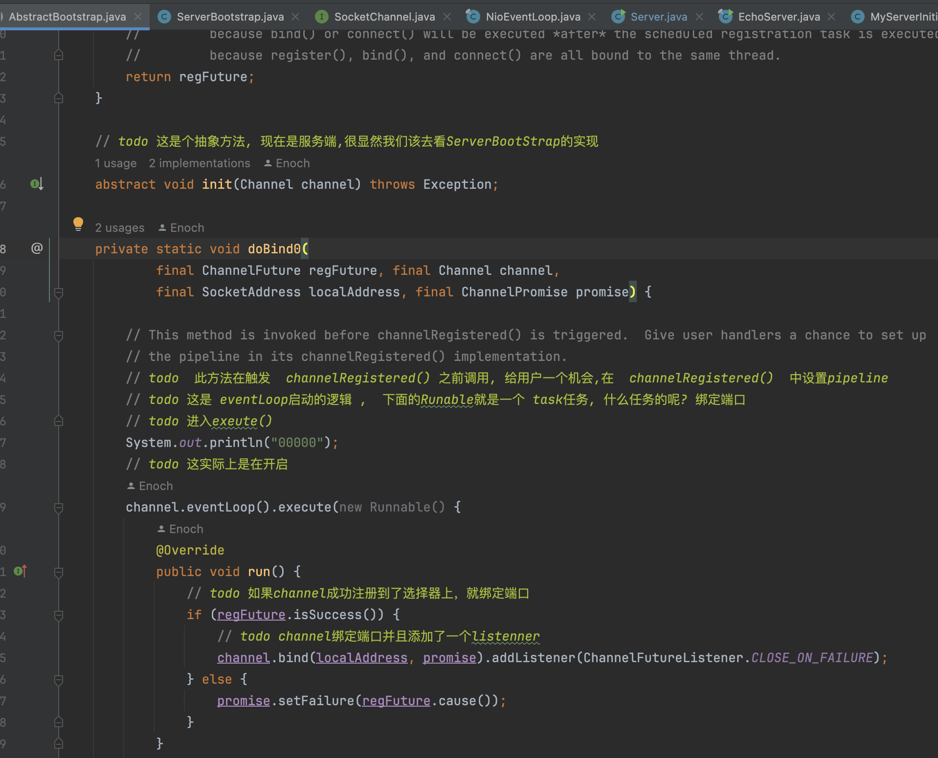Open the EchoServer.java tab

pyautogui.click(x=779, y=17)
